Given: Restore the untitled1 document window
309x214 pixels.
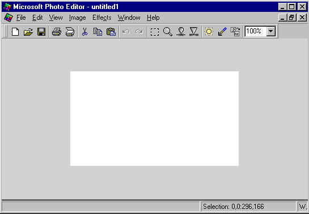Looking at the screenshot, I should [291, 18].
